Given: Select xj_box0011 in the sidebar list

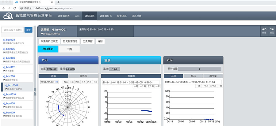Looking at the screenshot, I should (x=17, y=69).
